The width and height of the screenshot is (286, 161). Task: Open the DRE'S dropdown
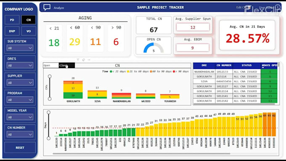20,65
